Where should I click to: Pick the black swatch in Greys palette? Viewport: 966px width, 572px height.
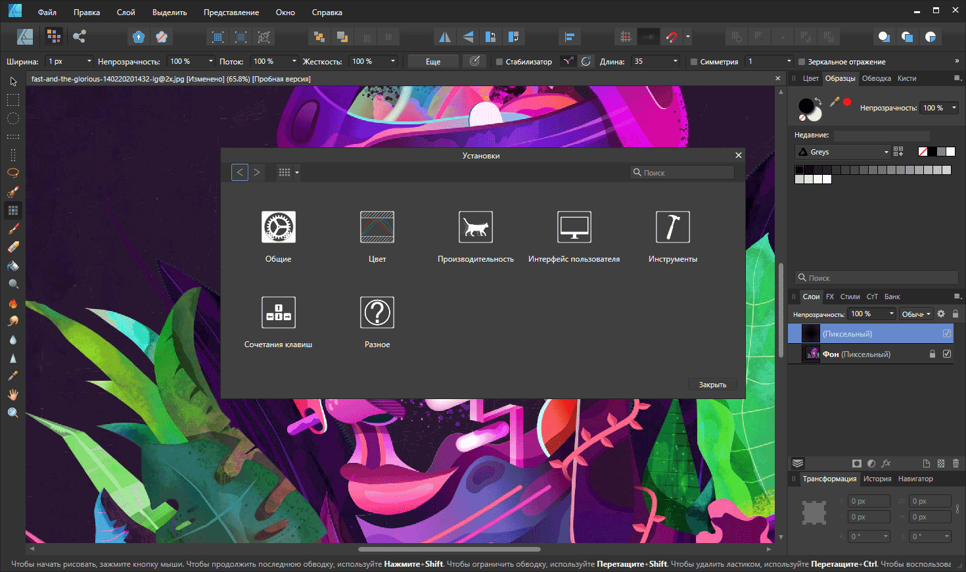[x=799, y=170]
